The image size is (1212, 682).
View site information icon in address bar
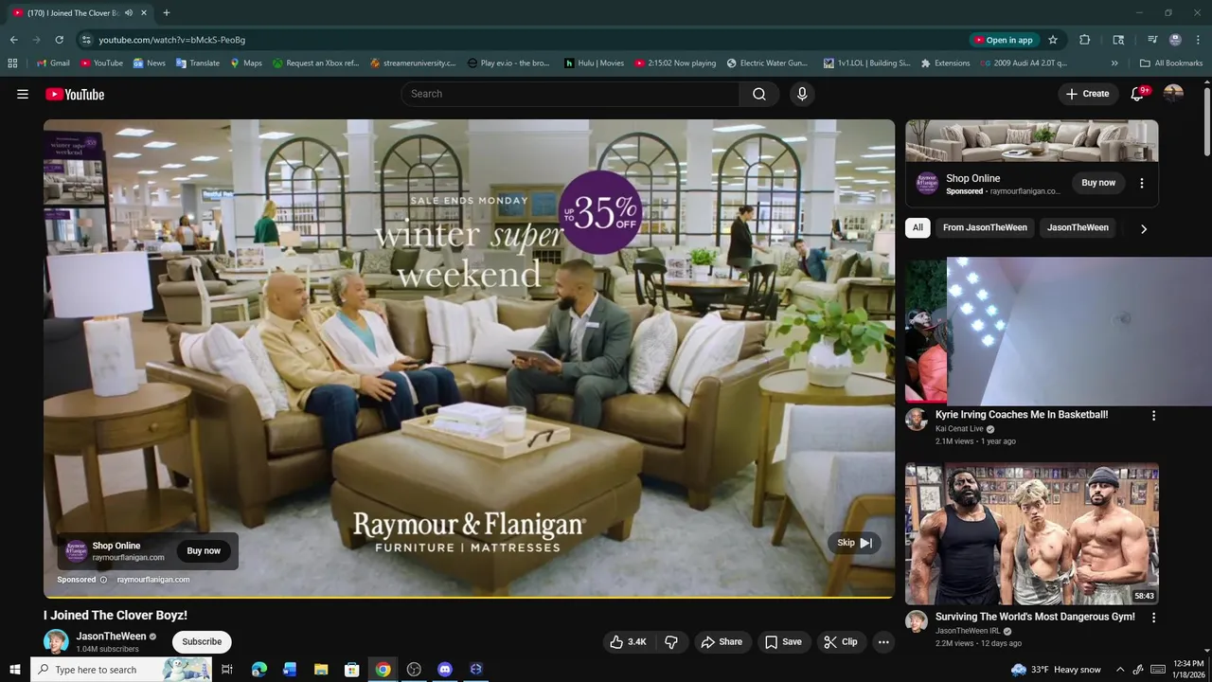click(86, 40)
